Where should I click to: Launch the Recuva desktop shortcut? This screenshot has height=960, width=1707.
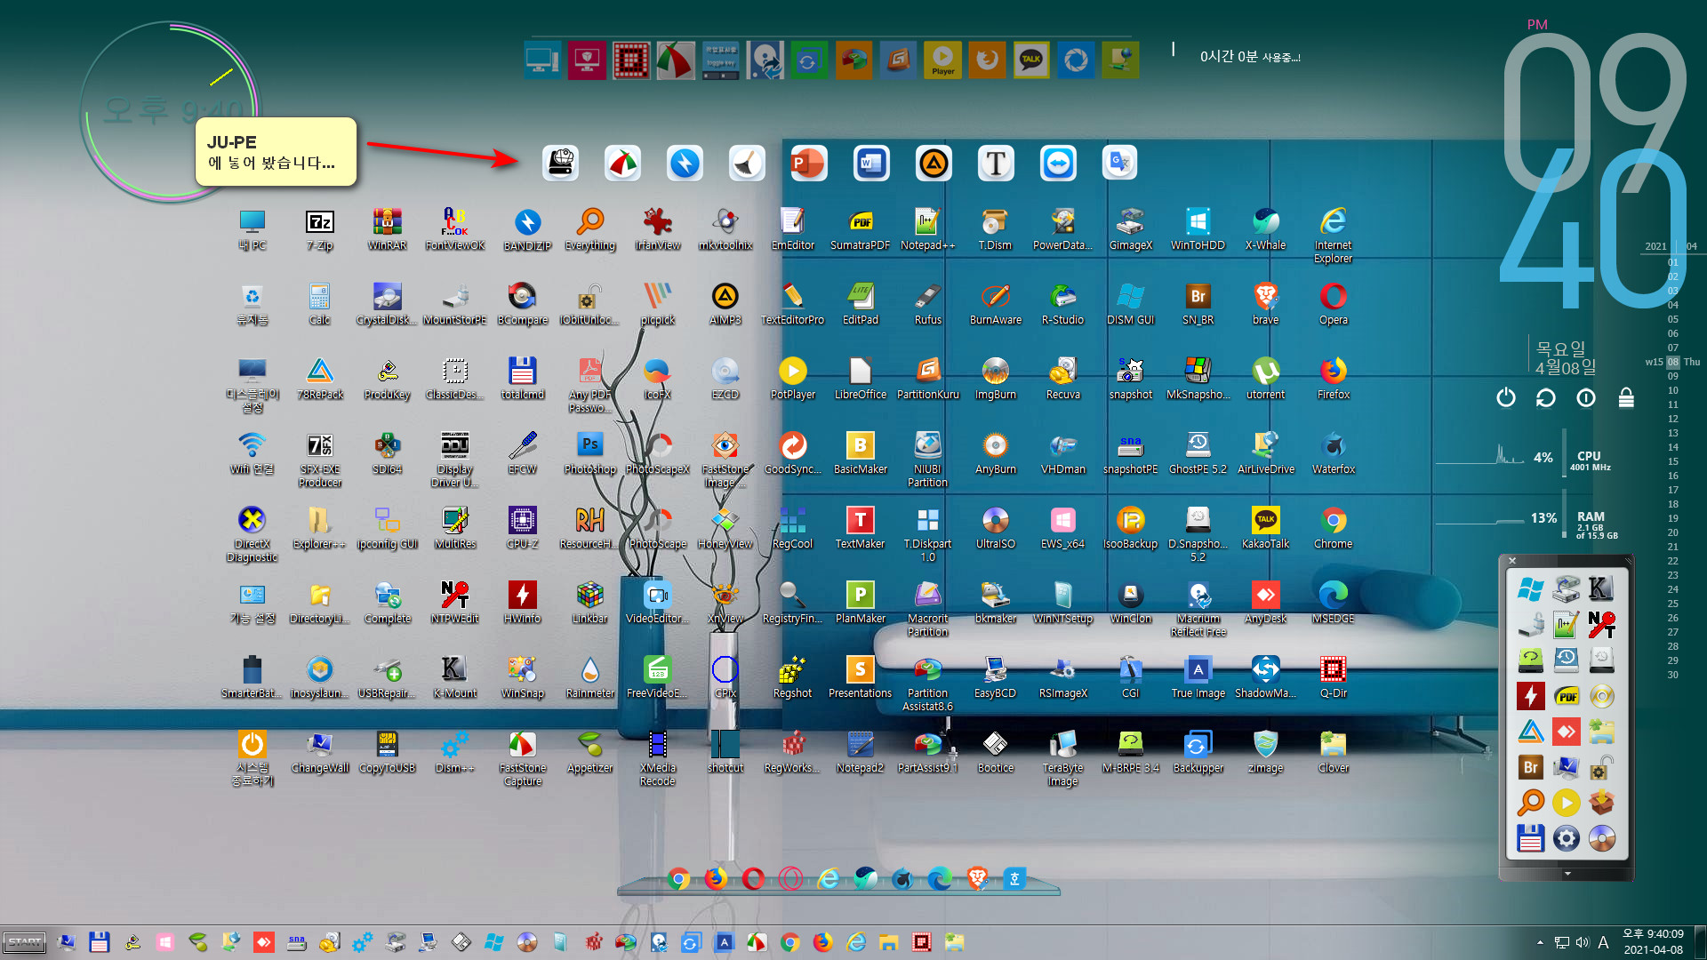tap(1062, 379)
